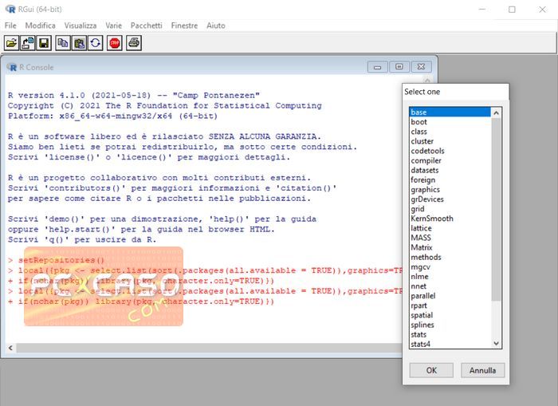Click the 'Platform: x86_64-w64-mingw32' console line
The height and width of the screenshot is (406, 558).
click(112, 116)
